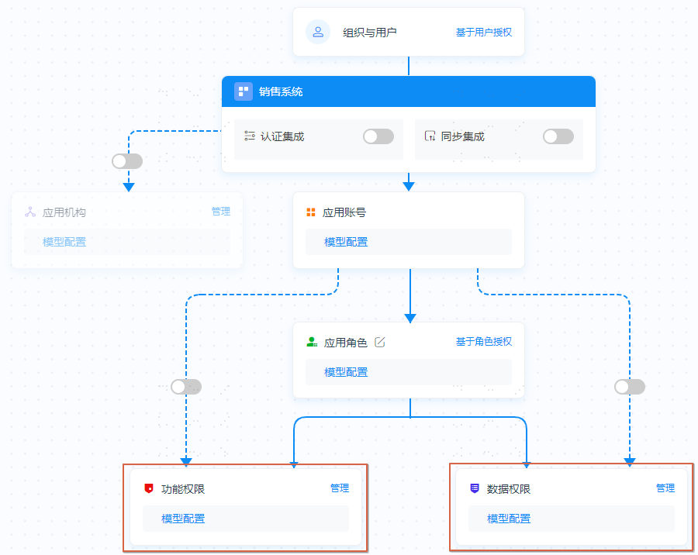Click the user avatar icon beside 组织与用户
Image resolution: width=698 pixels, height=555 pixels.
(318, 32)
